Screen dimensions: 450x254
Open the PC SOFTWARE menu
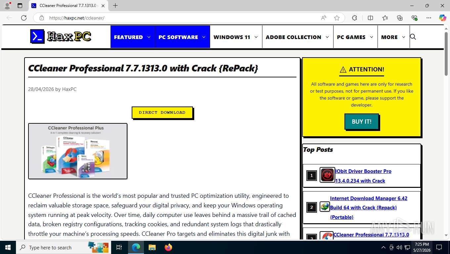(178, 37)
